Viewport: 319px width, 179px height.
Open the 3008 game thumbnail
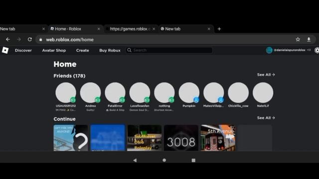tap(181, 138)
